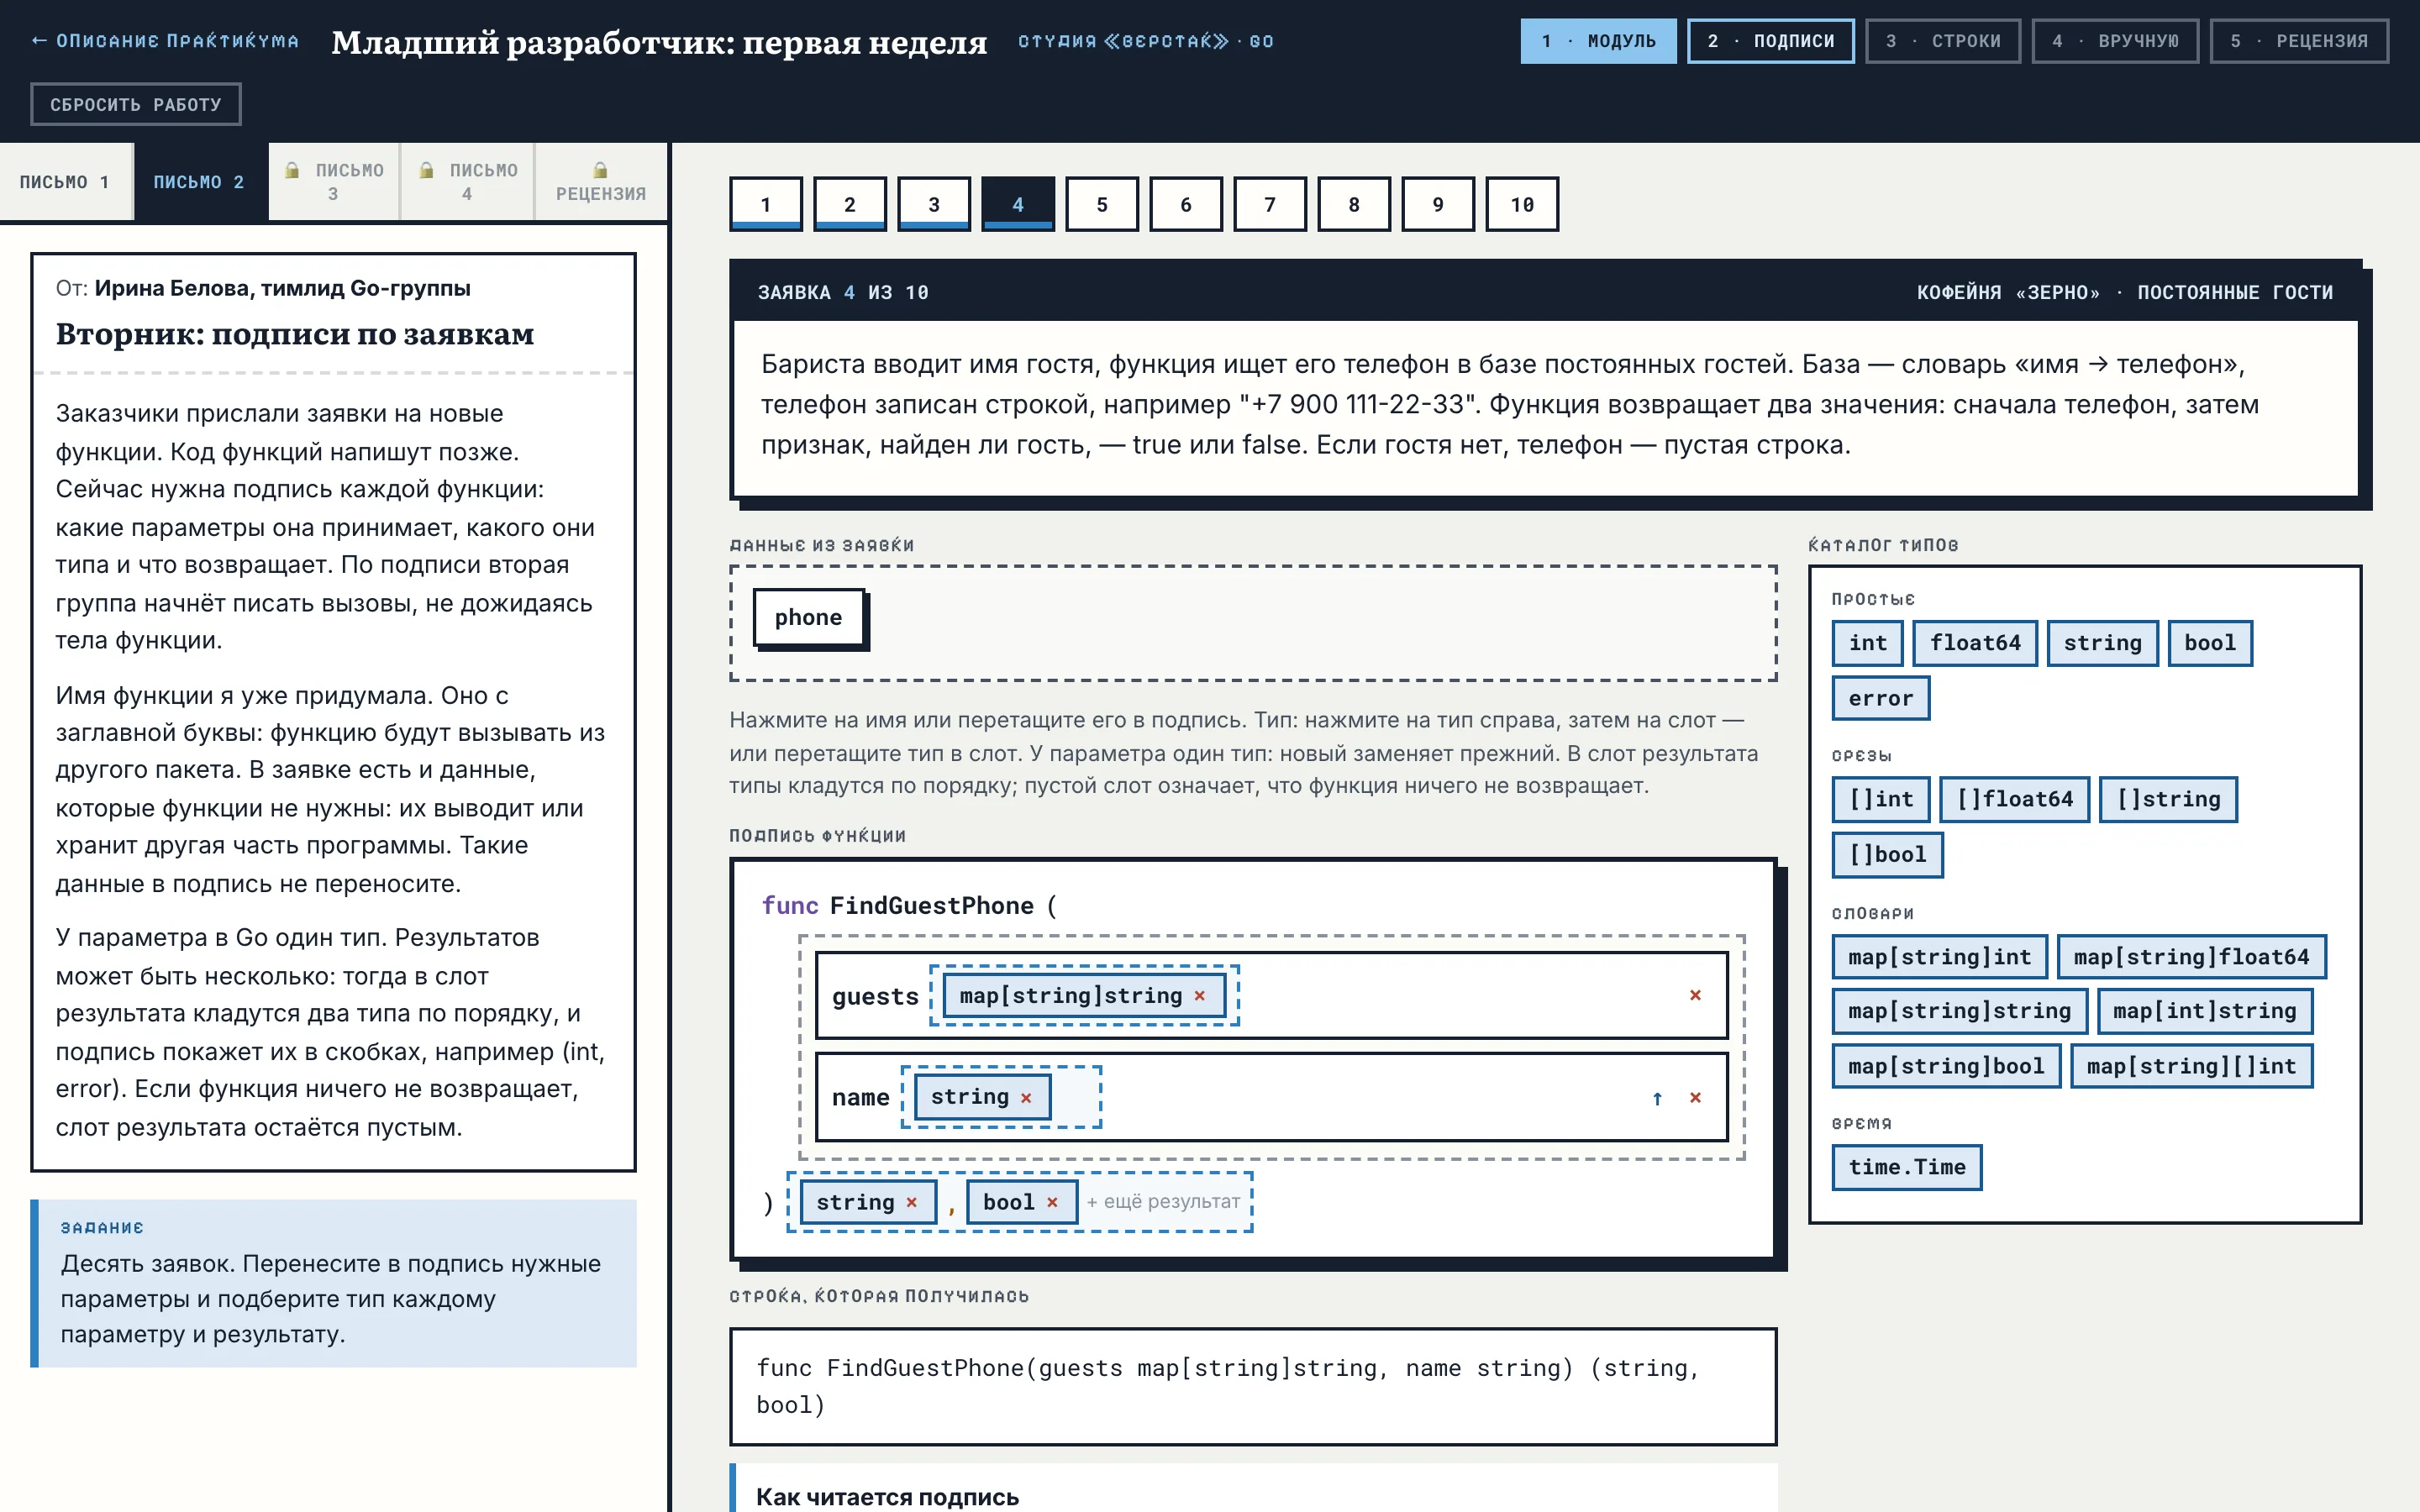Move the name parameter up
This screenshot has width=2420, height=1512.
click(1657, 1098)
